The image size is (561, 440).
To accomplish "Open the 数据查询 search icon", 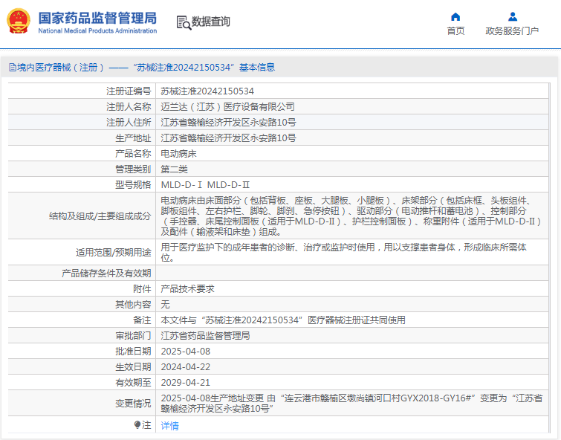I will pos(184,22).
